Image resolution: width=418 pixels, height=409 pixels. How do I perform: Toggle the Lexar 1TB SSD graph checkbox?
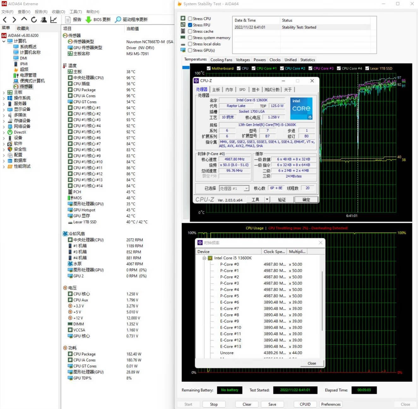pos(367,68)
